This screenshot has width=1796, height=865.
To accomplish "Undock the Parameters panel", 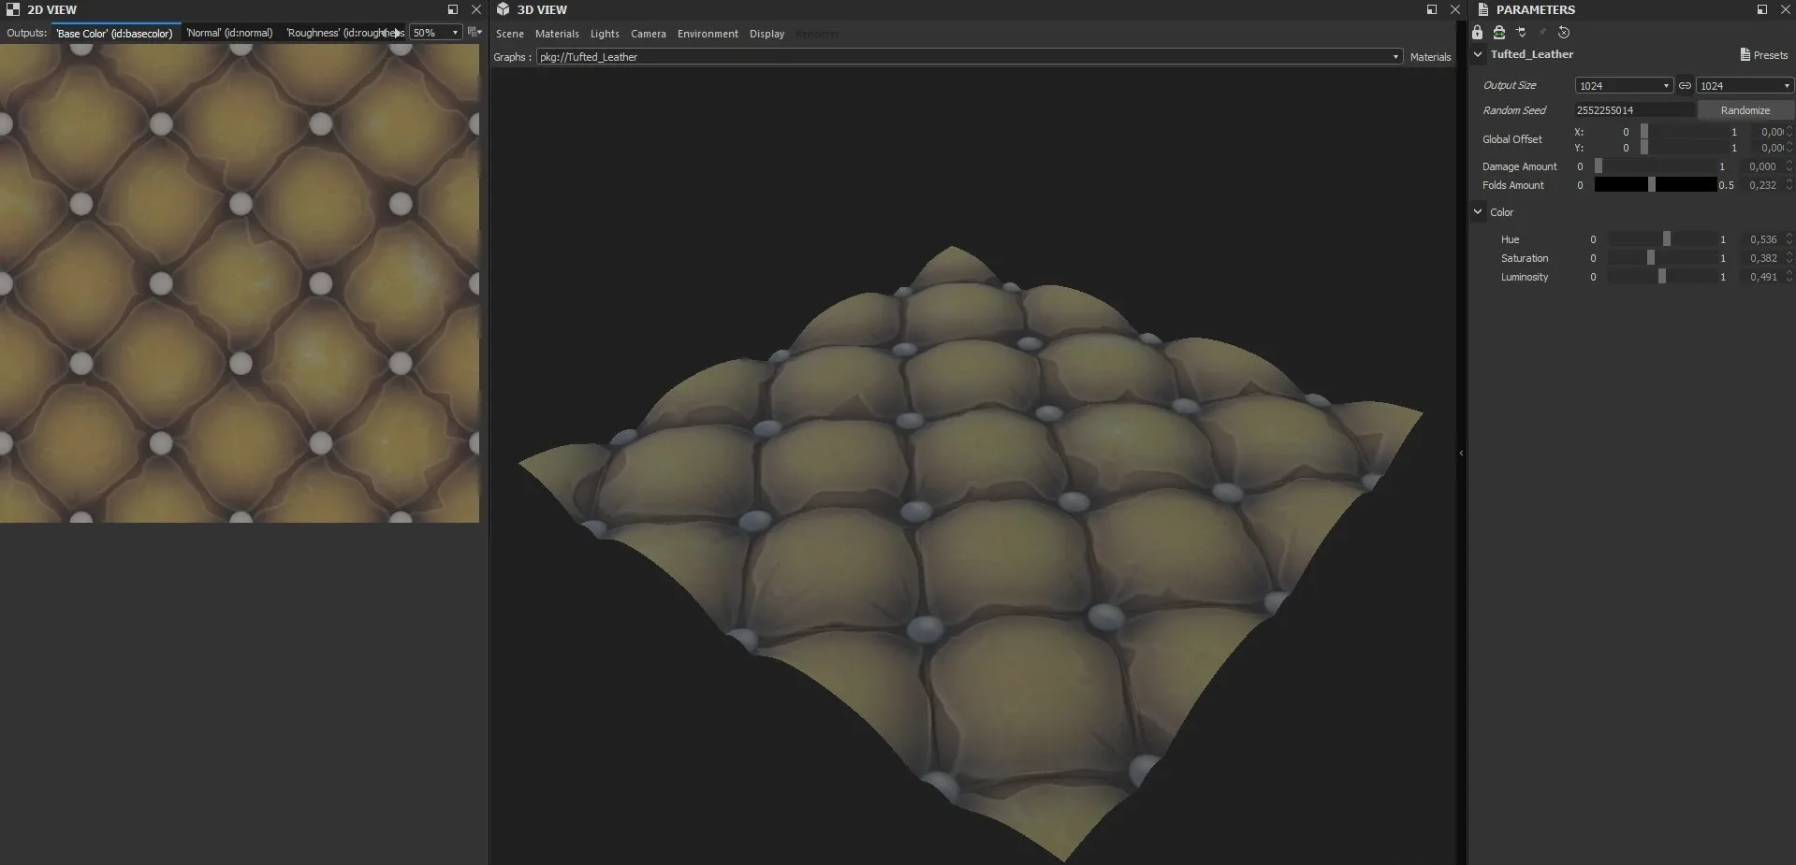I will [x=1762, y=9].
